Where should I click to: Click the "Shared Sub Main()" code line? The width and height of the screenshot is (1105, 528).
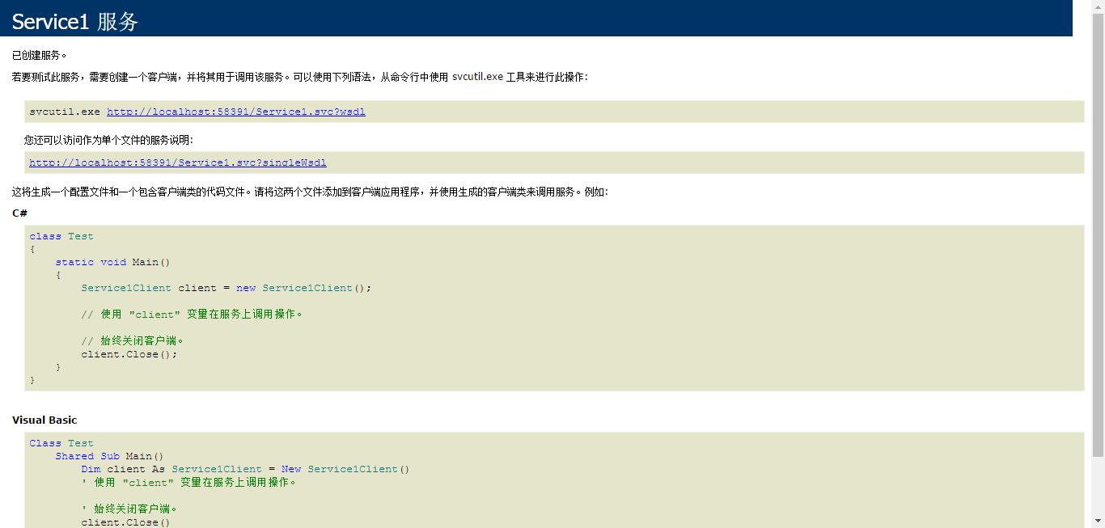click(x=109, y=456)
